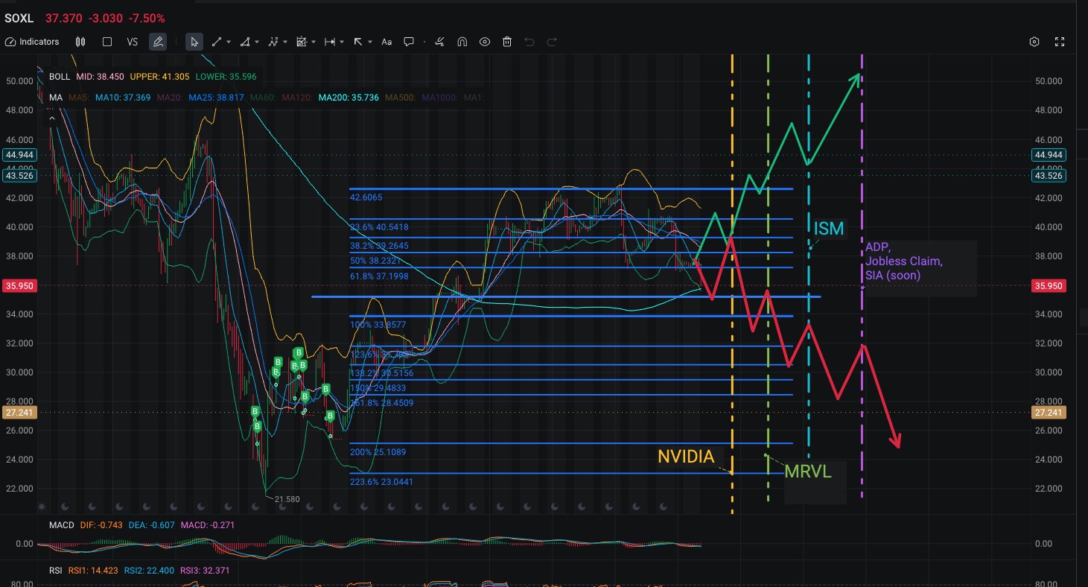Image resolution: width=1088 pixels, height=587 pixels.
Task: Select the NVIDIA annotation label
Action: [686, 457]
